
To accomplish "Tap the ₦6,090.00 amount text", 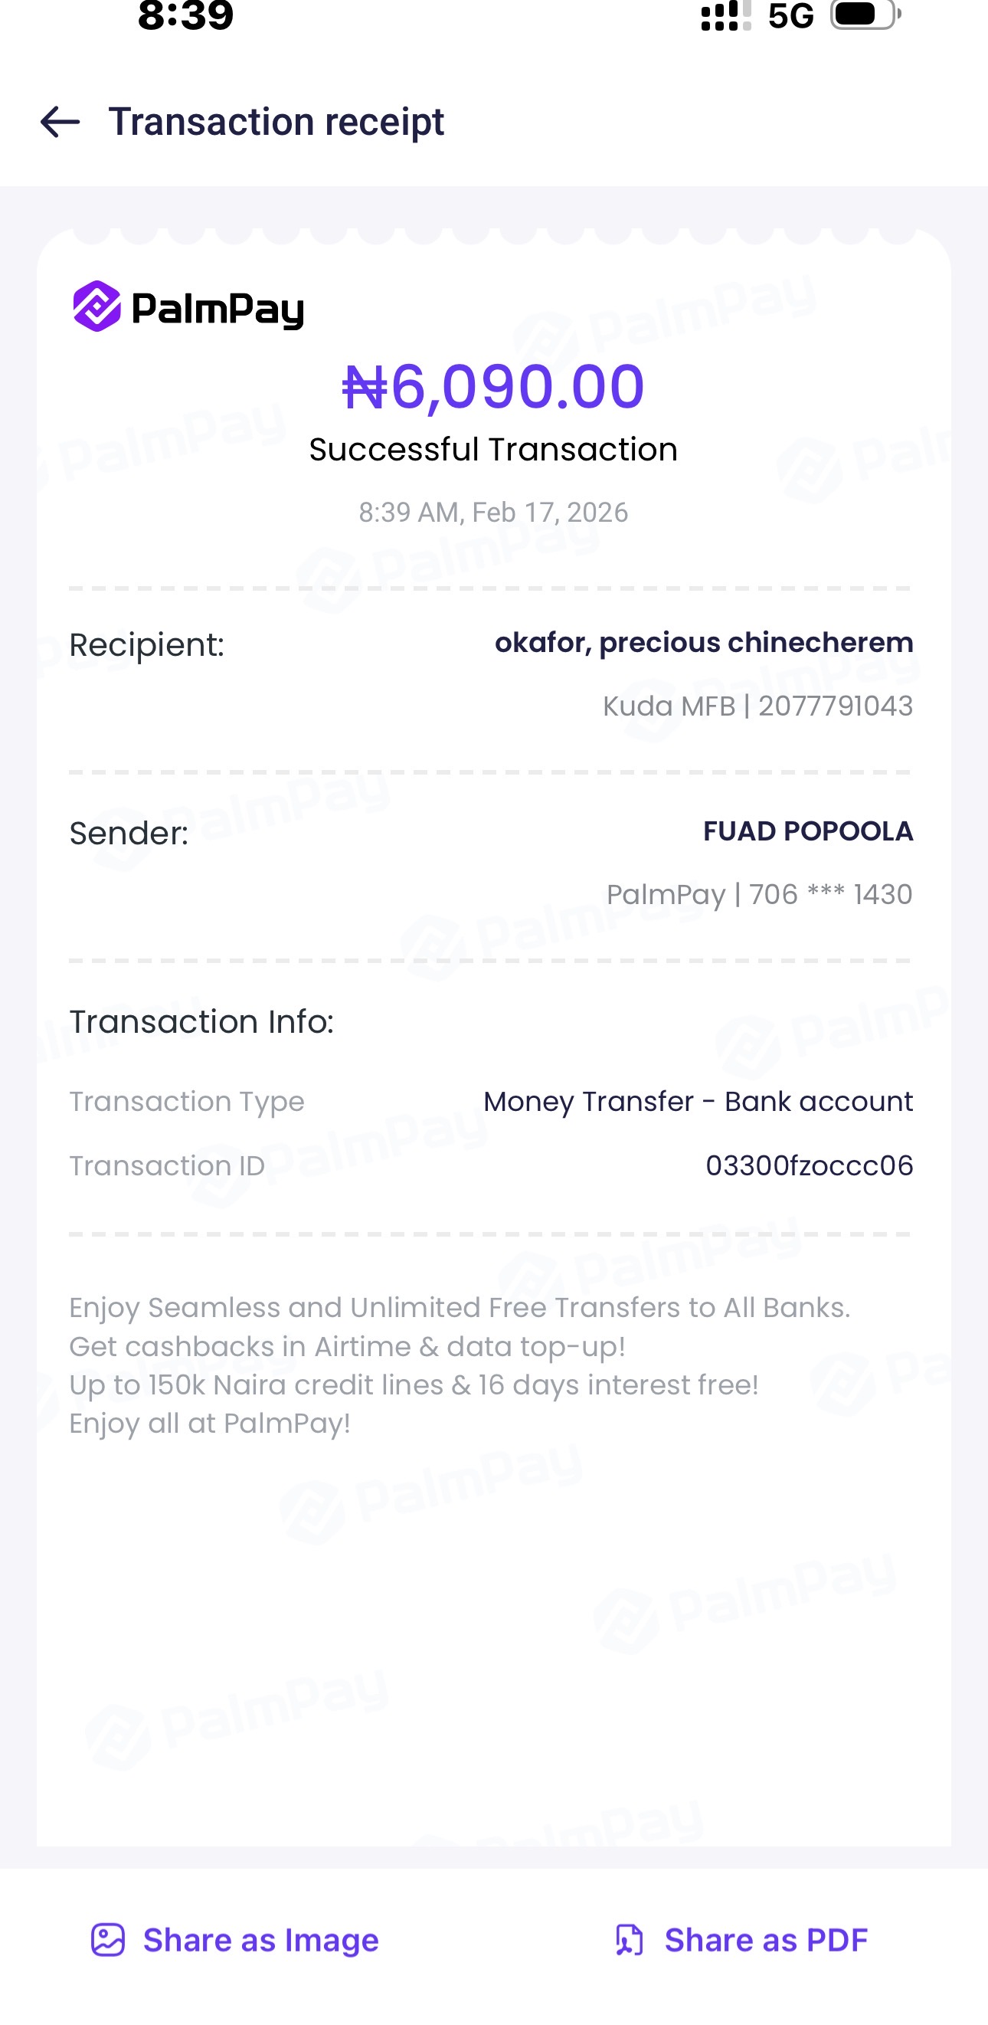I will click(x=493, y=387).
